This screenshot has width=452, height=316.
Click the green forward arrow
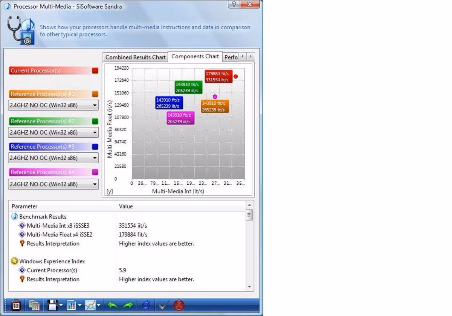click(128, 305)
